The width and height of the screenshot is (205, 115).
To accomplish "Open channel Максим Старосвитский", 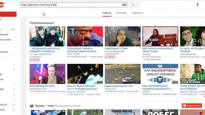I will point(191,92).
